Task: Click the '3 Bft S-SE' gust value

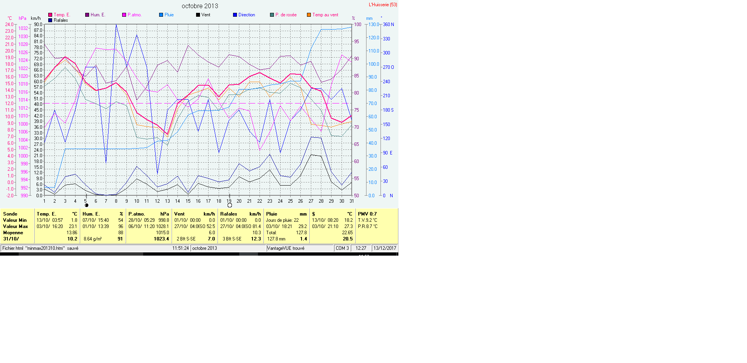Action: pos(232,239)
